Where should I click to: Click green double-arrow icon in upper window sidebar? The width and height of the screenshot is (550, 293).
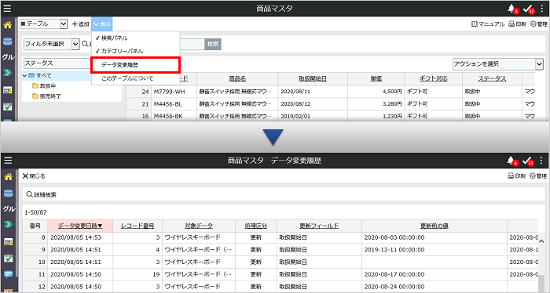pos(8,73)
